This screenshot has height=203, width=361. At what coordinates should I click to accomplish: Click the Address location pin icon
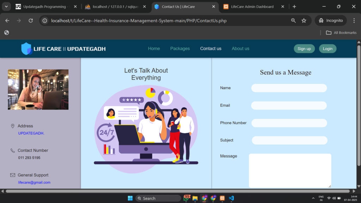pos(13,126)
